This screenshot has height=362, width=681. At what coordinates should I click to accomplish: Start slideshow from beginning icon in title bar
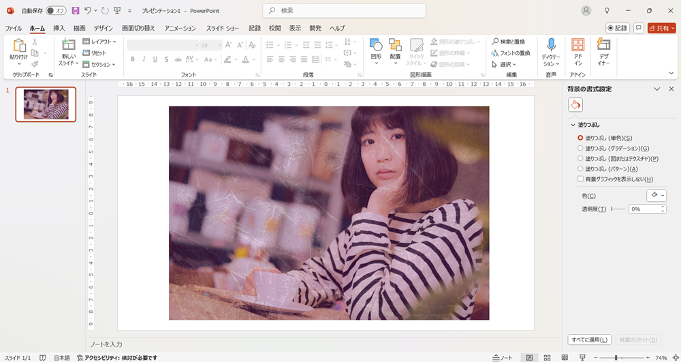117,10
